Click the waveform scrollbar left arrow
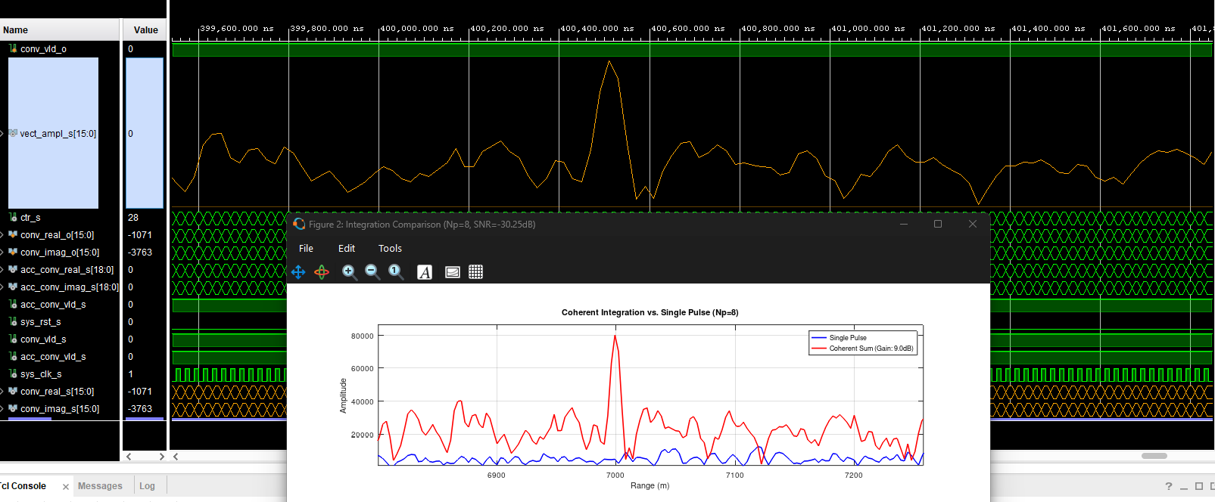Viewport: 1215px width, 502px height. 176,457
